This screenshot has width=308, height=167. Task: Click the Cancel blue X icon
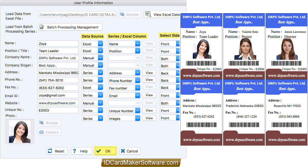123,151
